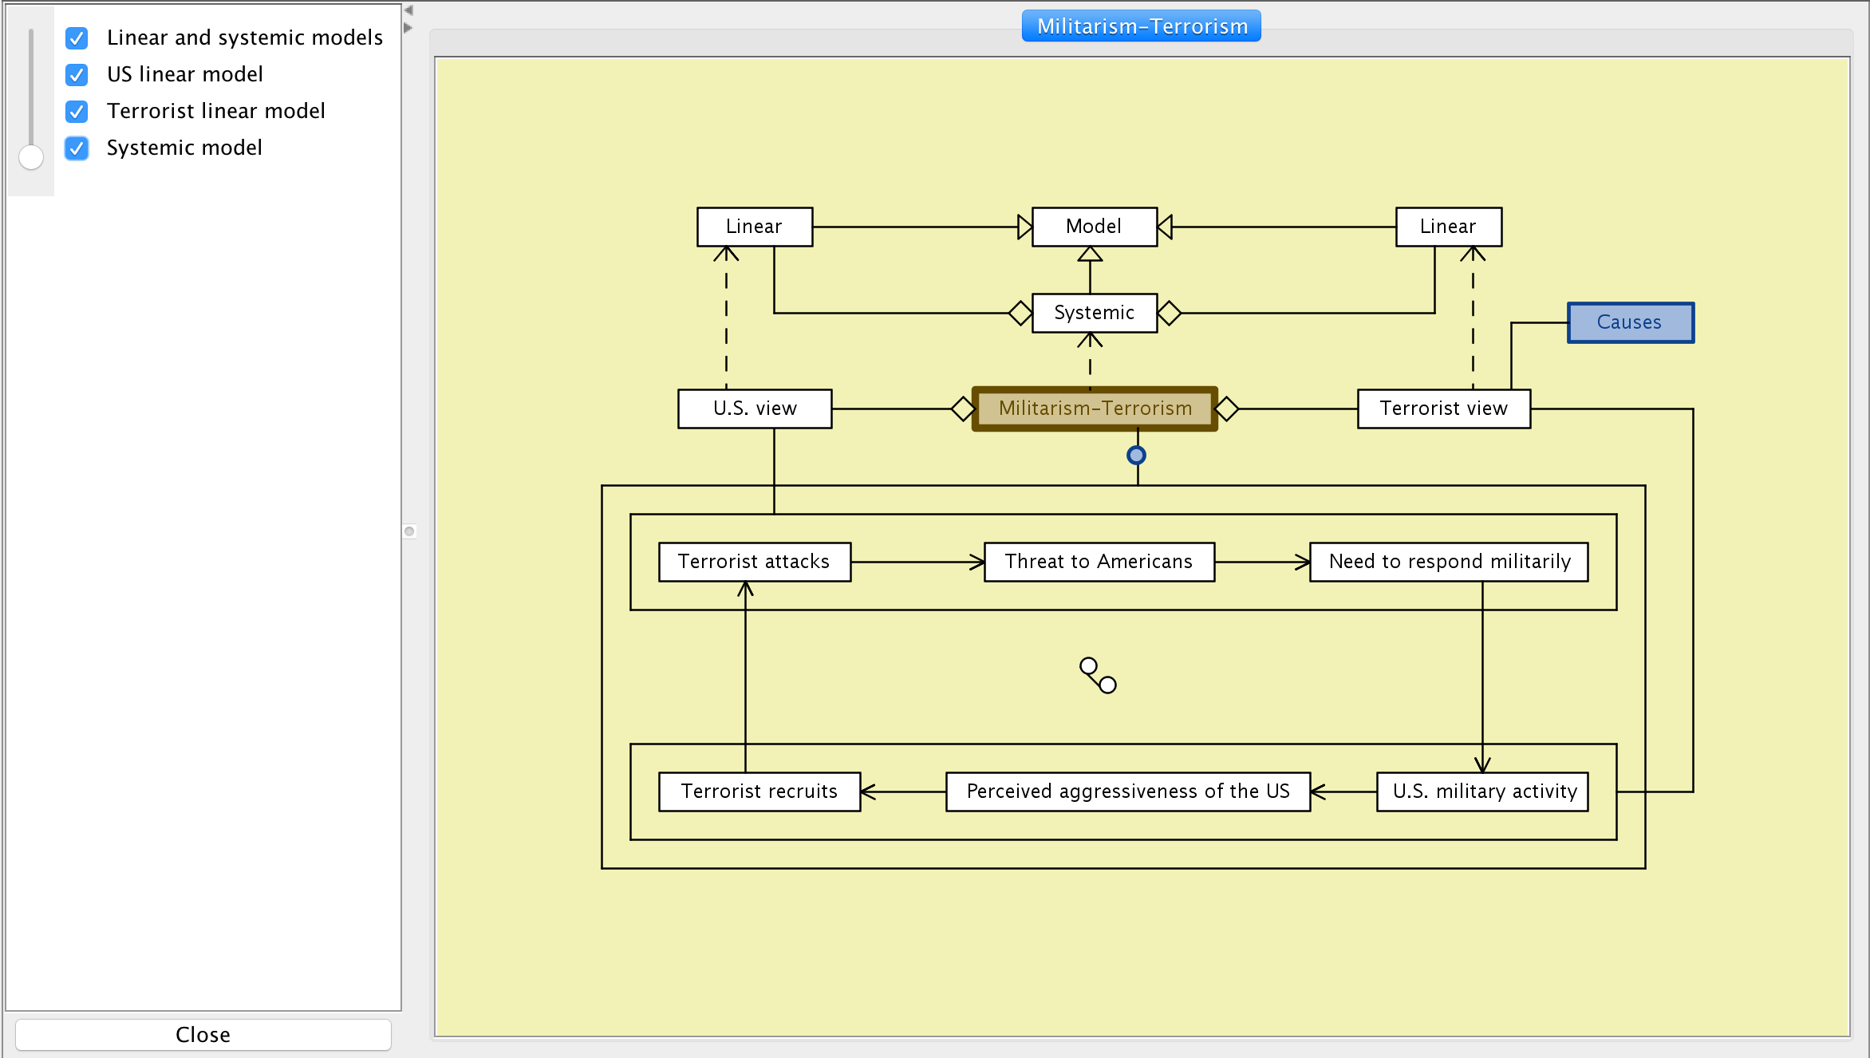
Task: Click the blue circle connector below Militarism-Terrorism
Action: click(x=1136, y=456)
